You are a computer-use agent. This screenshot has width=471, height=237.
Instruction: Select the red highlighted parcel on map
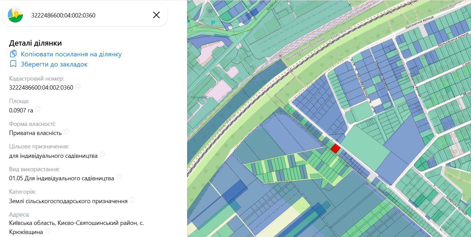coord(335,148)
